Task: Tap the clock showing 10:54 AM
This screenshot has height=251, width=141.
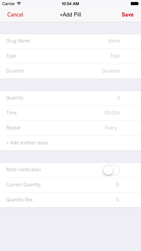Action: (x=70, y=4)
